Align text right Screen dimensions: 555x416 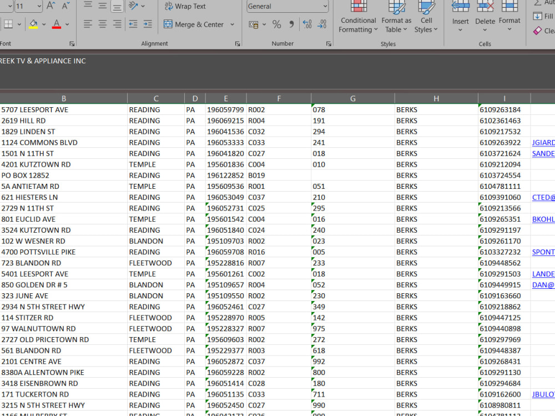[x=117, y=24]
